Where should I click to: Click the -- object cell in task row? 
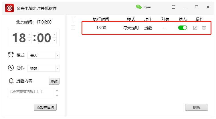pyautogui.click(x=165, y=28)
